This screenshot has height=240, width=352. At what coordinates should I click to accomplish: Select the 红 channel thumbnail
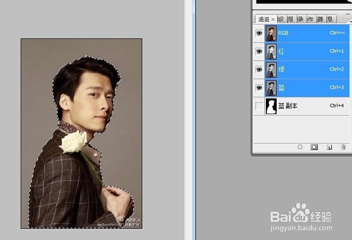click(x=271, y=52)
